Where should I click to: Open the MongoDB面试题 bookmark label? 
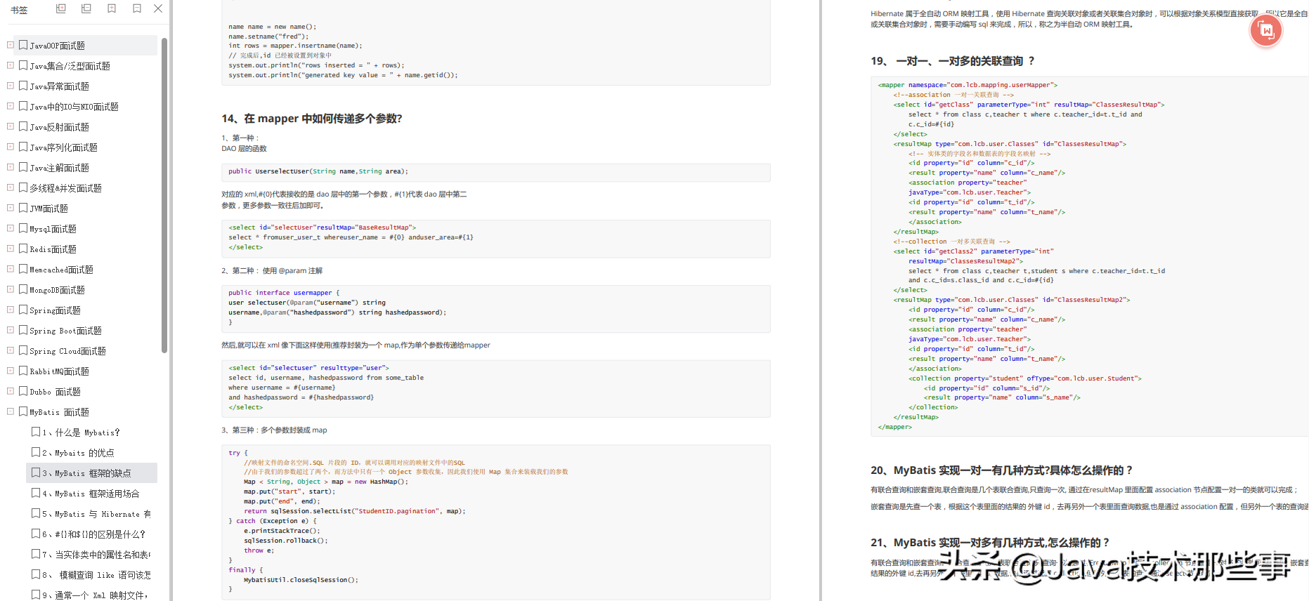pos(57,290)
